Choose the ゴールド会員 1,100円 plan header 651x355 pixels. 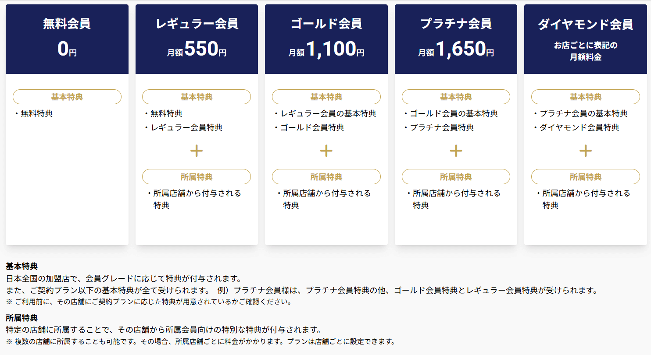(326, 39)
